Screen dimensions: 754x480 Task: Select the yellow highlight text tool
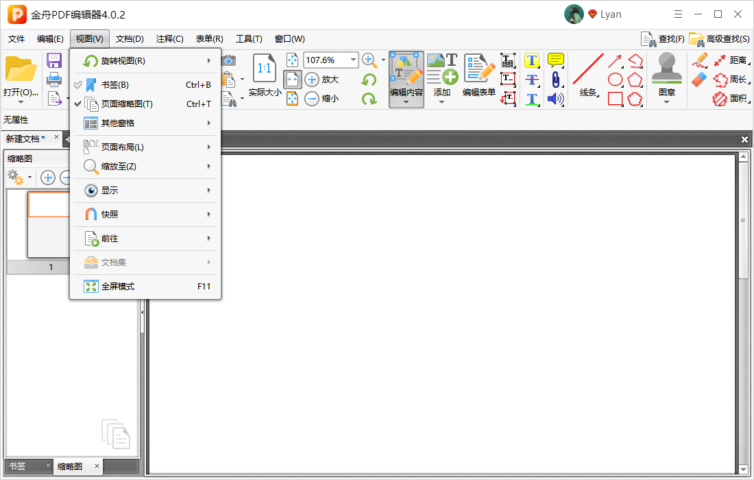click(x=532, y=60)
